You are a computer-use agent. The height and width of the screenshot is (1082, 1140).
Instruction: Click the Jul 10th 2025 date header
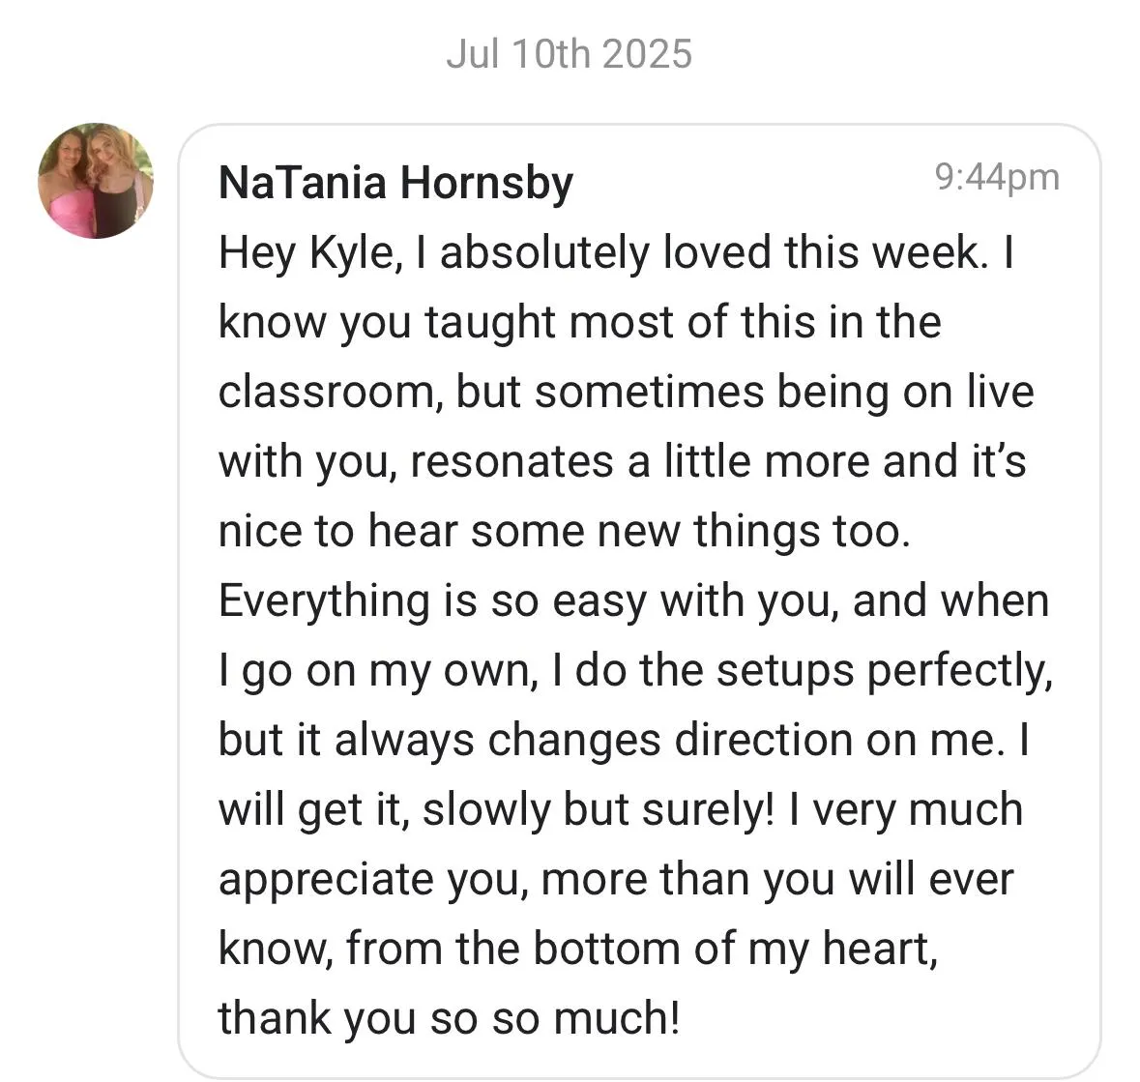tap(570, 54)
